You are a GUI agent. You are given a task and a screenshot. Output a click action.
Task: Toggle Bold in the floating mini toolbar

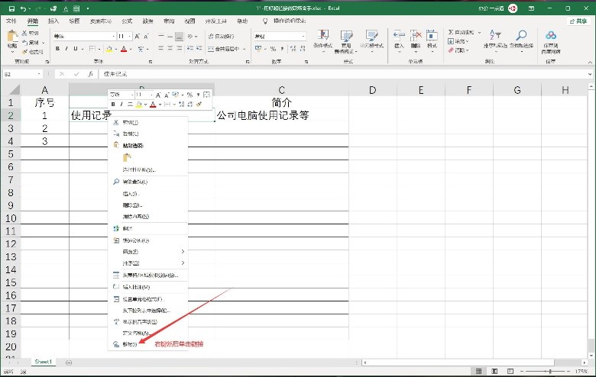click(113, 105)
